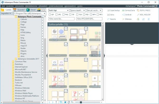The width and height of the screenshot is (159, 104).
Task: Enable the TGA filter checkbox
Action: 77,14
